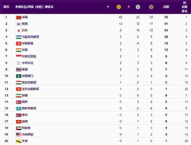Click the Vietnam flag icon

19,122
